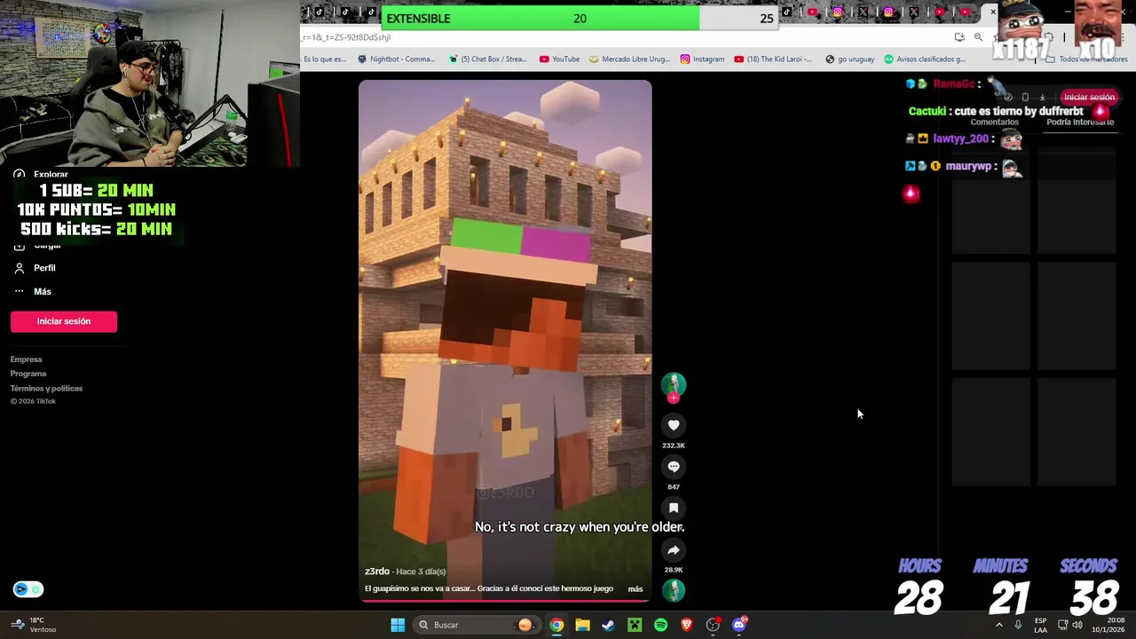Click Iniciar sesión at the top right
This screenshot has height=639, width=1136.
1089,97
